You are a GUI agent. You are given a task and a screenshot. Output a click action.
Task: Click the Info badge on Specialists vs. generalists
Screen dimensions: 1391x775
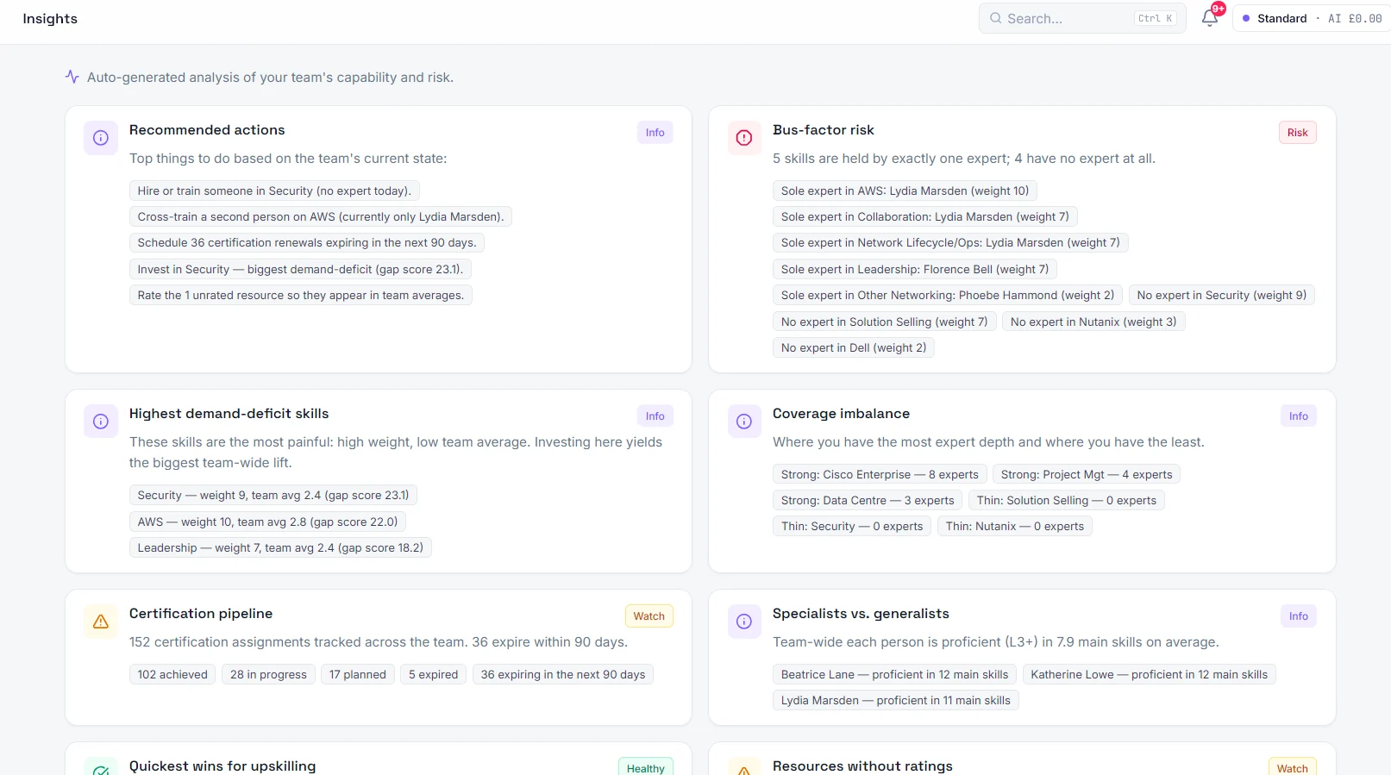[1299, 616]
